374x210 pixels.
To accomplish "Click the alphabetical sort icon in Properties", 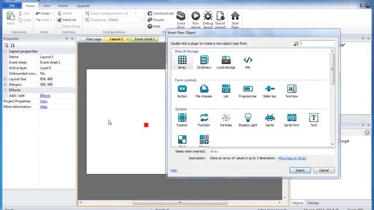I will [13, 45].
